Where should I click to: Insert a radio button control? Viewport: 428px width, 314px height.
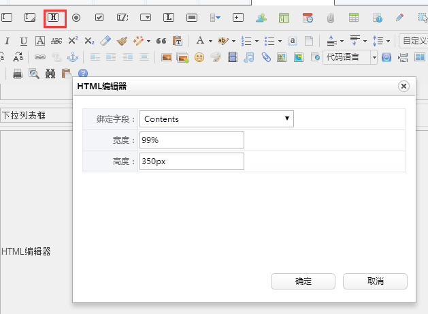pos(76,18)
